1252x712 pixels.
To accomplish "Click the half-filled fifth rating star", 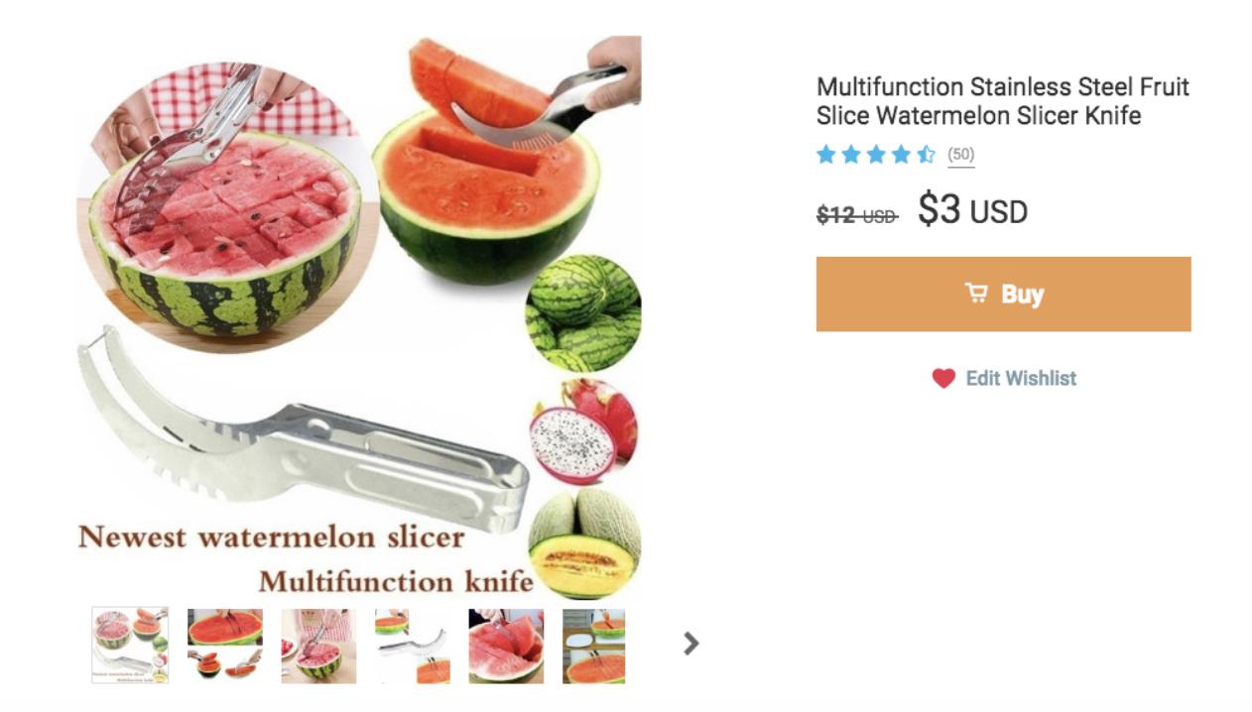I will click(x=926, y=155).
